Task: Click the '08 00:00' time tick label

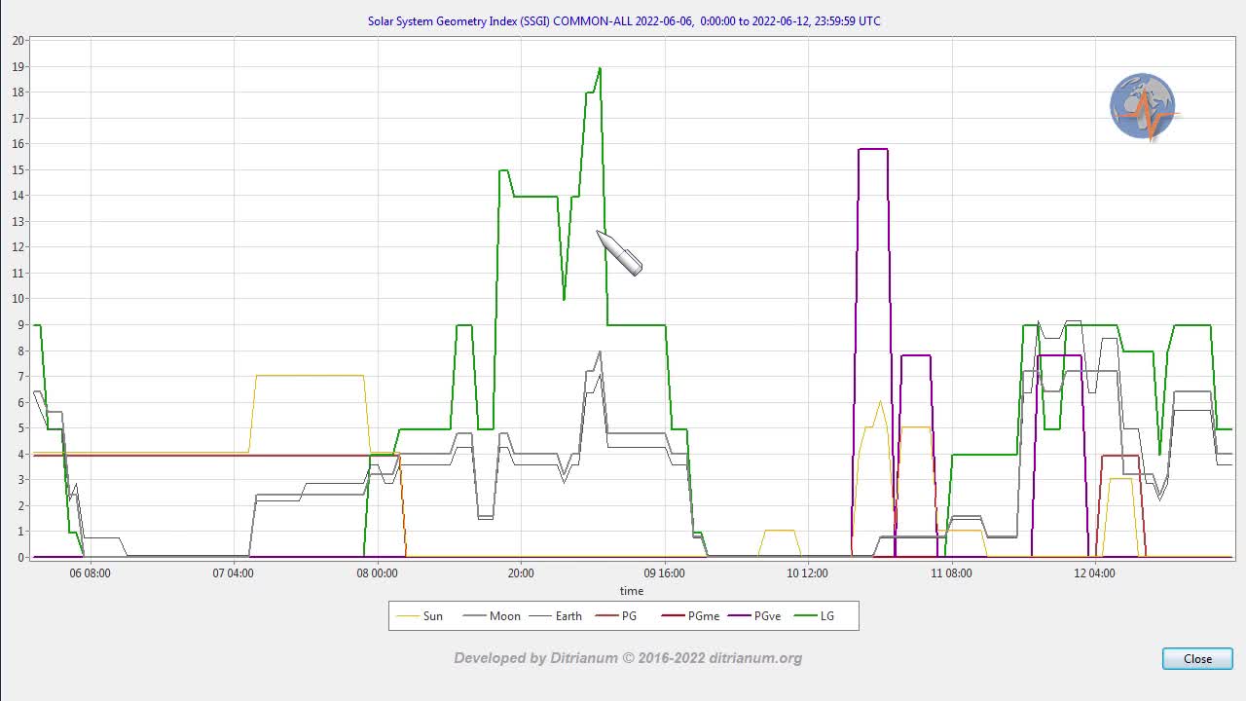Action: (377, 573)
